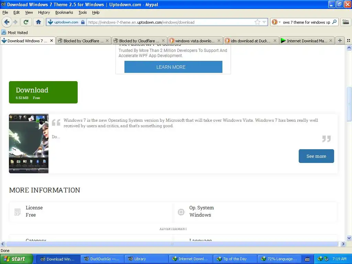Switch to DuckDuckGo taskbar window

(x=102, y=259)
